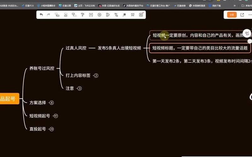Image resolution: width=252 pixels, height=157 pixels.
Task: Expand 注意 node via its ③ badge
Action: point(79,88)
